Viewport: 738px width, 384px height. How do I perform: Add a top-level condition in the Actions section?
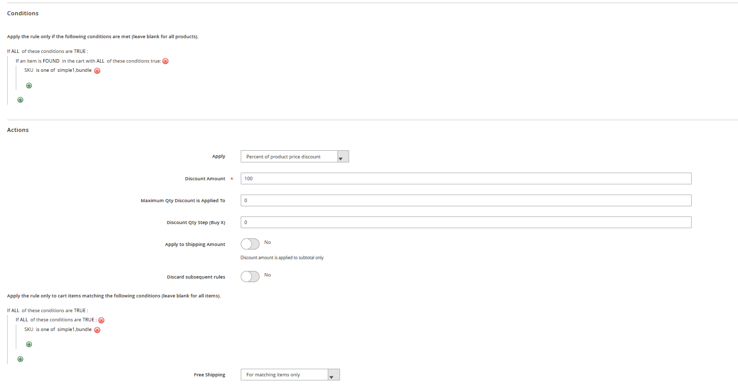pos(20,359)
